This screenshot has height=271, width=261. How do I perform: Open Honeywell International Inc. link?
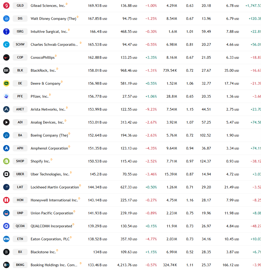click(x=54, y=200)
